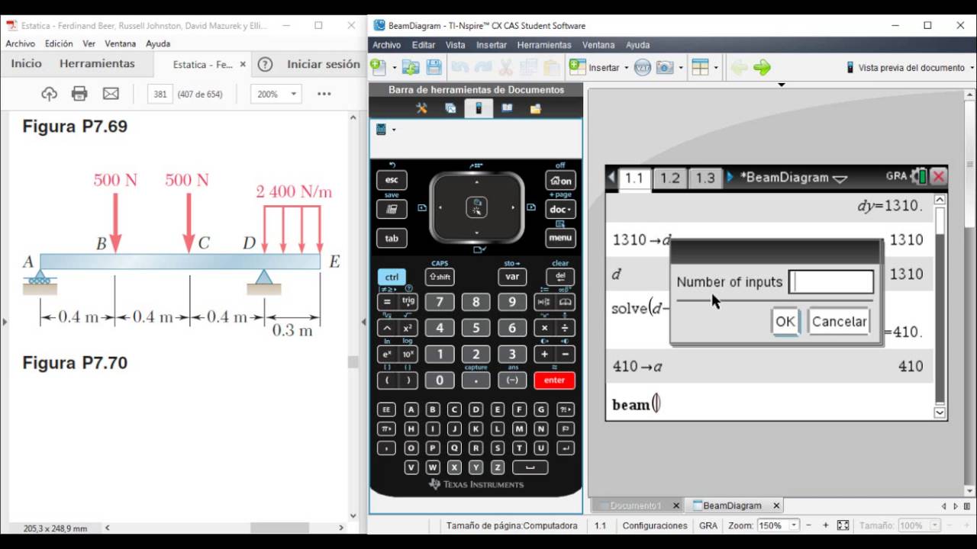Open the Utilities book icon panel

click(x=507, y=108)
